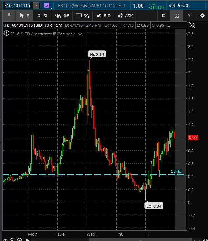This screenshot has width=208, height=241.
Task: Switch chart to ASK price type
Action: click(125, 15)
